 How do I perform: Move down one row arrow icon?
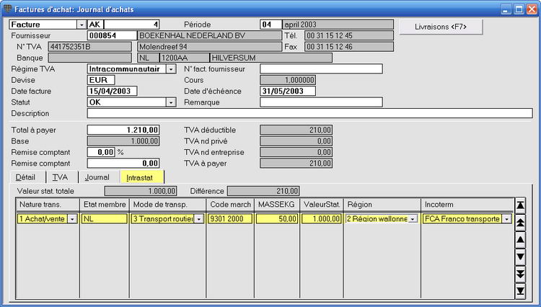tap(520, 257)
